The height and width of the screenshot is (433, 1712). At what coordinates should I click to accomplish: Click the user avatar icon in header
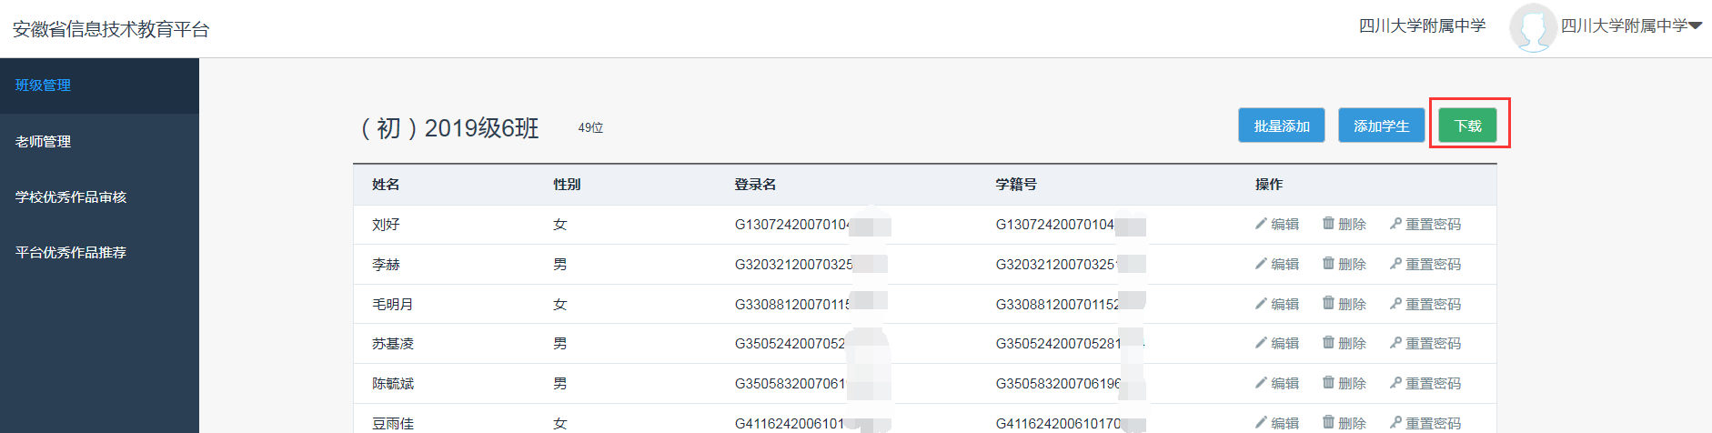click(x=1532, y=28)
